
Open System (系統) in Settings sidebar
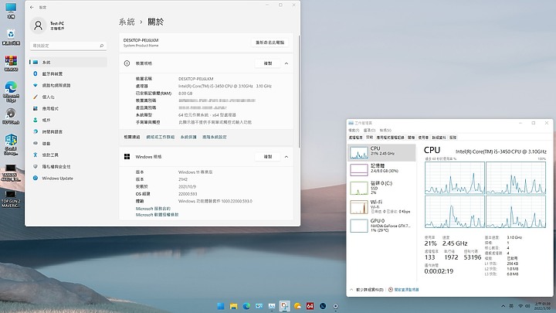[68, 62]
